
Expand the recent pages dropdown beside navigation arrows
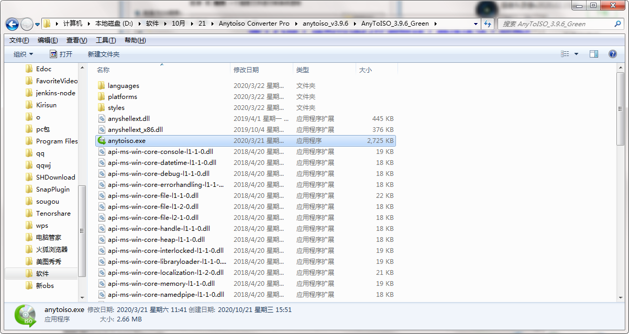[x=38, y=24]
